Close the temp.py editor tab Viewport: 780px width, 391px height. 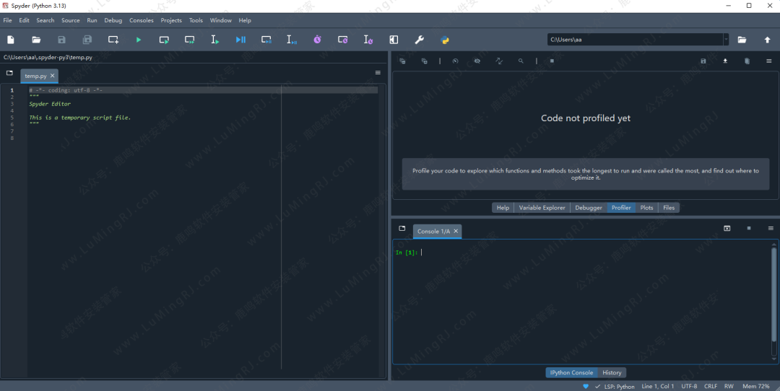pyautogui.click(x=52, y=76)
